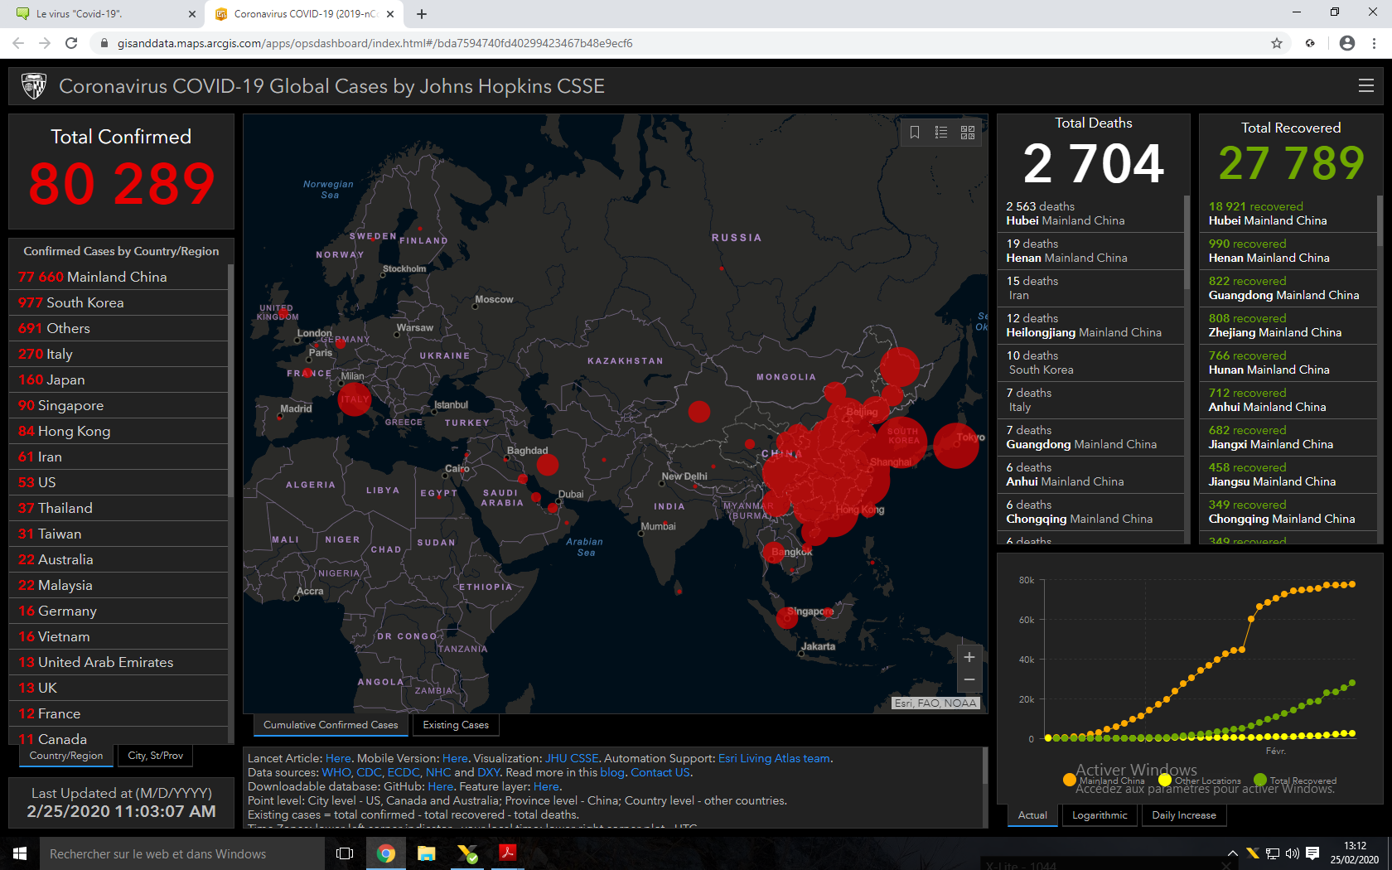1392x870 pixels.
Task: Select the City, St/Prov list tab
Action: coord(156,756)
